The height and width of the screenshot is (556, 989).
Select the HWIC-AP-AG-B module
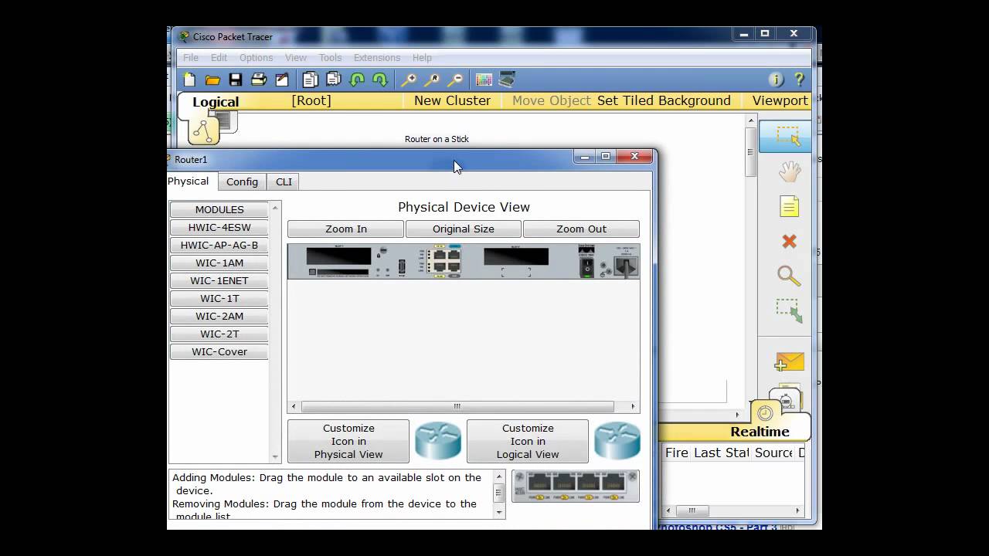click(219, 245)
